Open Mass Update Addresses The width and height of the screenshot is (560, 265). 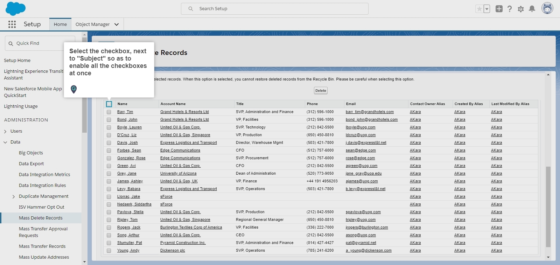click(44, 257)
